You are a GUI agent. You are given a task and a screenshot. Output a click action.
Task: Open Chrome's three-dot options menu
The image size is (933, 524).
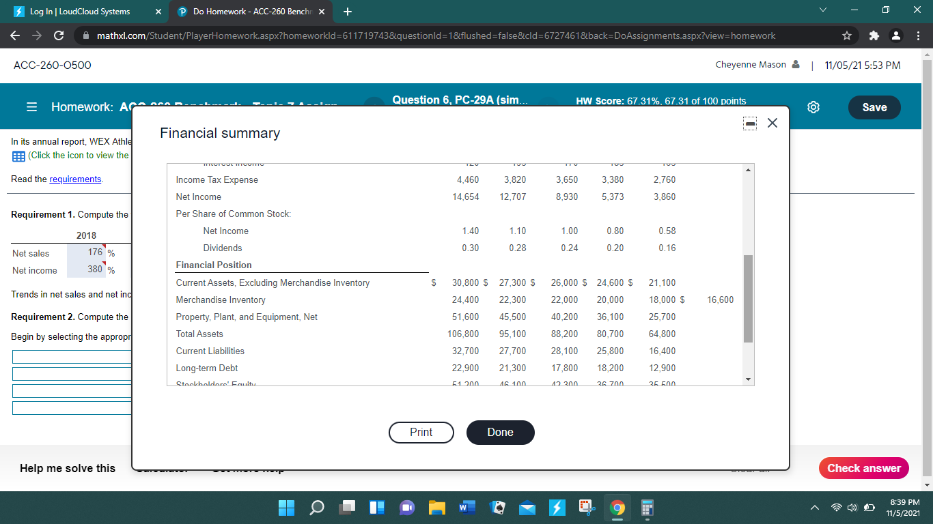(x=917, y=35)
